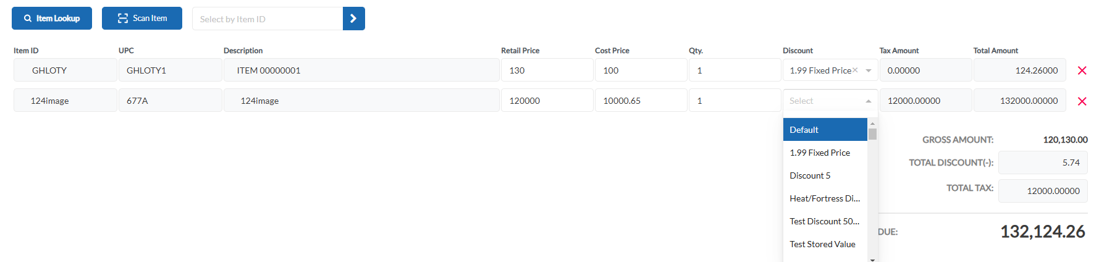This screenshot has height=262, width=1099.
Task: Click the Retail Price field showing 120000
Action: pyautogui.click(x=547, y=101)
